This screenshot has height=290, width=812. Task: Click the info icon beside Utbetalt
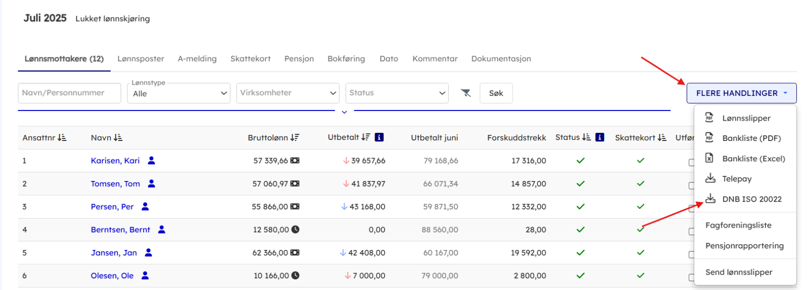379,137
